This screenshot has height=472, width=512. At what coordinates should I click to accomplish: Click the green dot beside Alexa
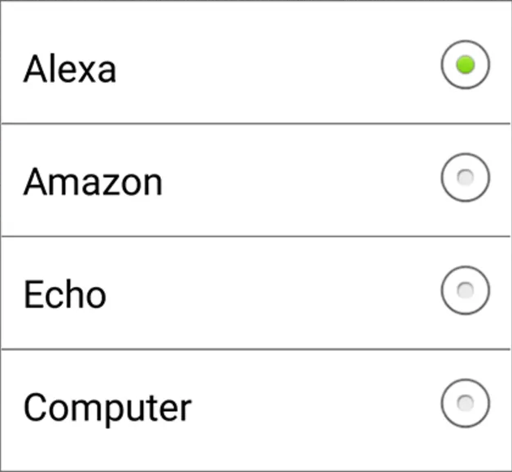point(466,65)
